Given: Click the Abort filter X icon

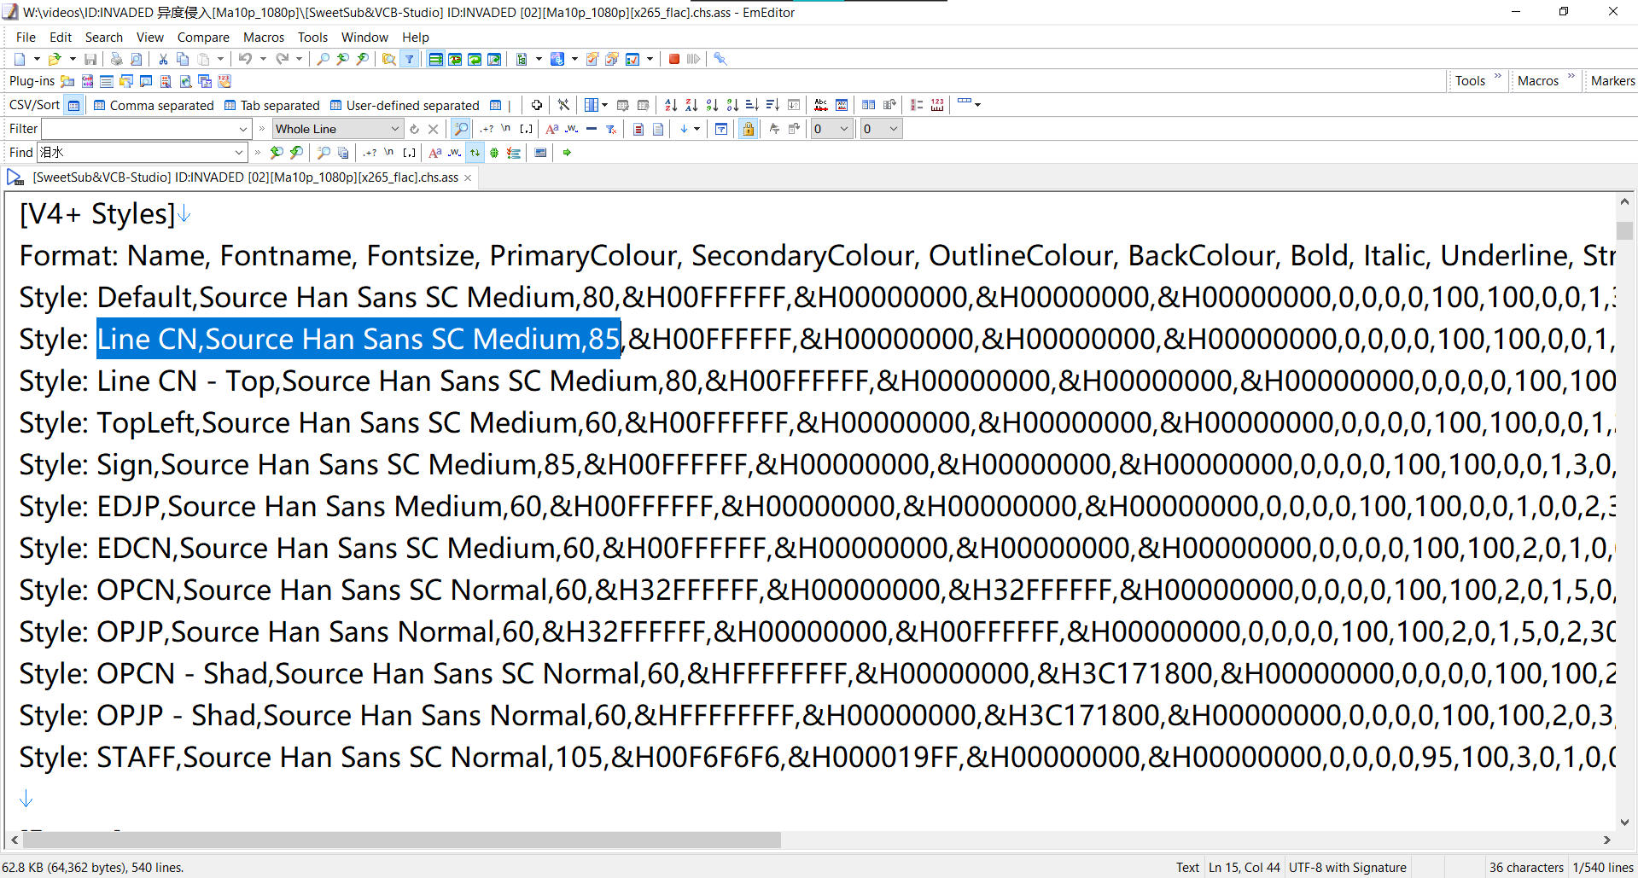Looking at the screenshot, I should point(433,129).
